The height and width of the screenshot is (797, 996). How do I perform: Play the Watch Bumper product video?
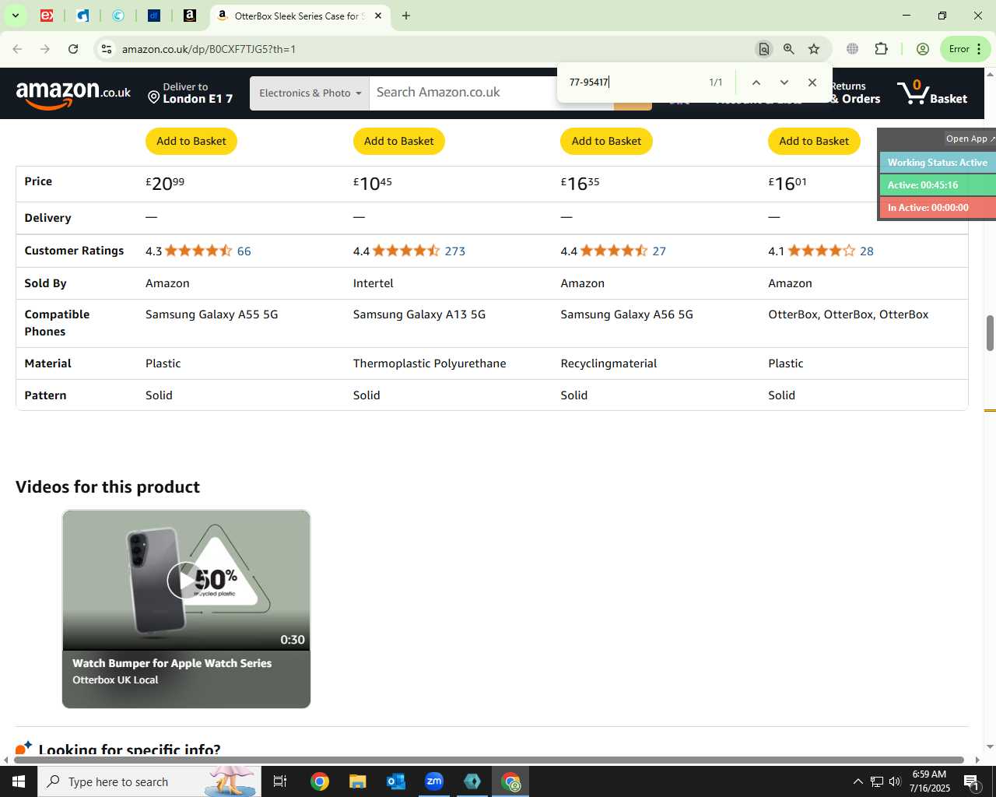[x=186, y=581]
